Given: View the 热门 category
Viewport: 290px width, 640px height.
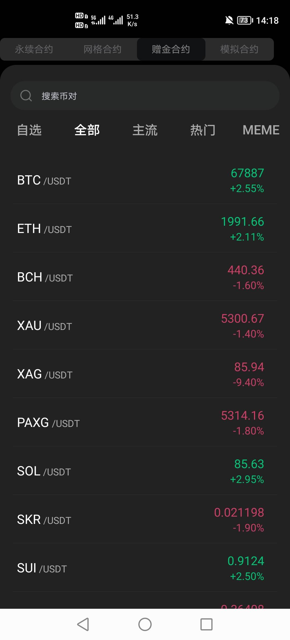Looking at the screenshot, I should click(x=203, y=130).
